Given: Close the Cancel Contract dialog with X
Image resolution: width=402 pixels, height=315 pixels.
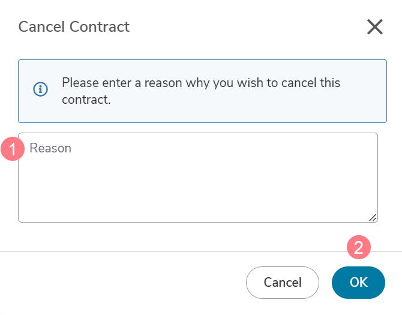Looking at the screenshot, I should (375, 26).
